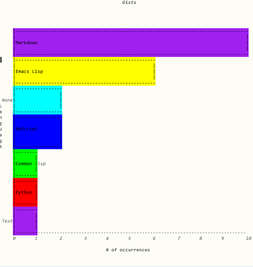Screen dimensions: 253x267
Task: Click the cyan None bar
Action: coord(38,100)
